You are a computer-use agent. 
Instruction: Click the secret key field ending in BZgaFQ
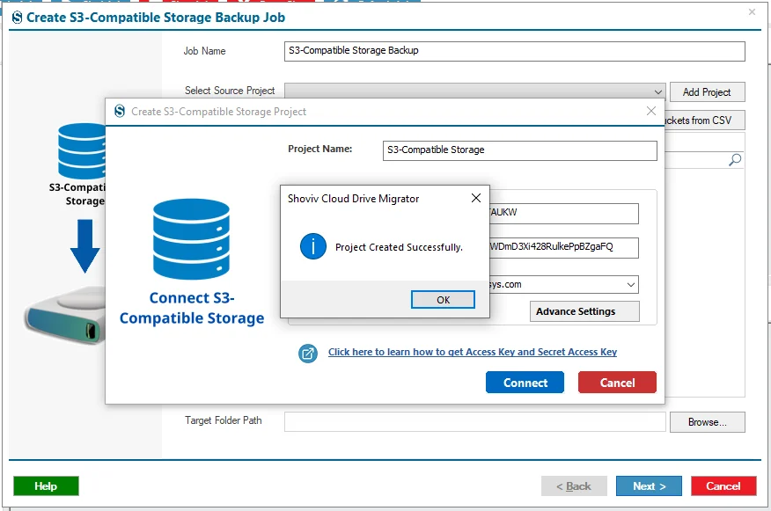[564, 248]
